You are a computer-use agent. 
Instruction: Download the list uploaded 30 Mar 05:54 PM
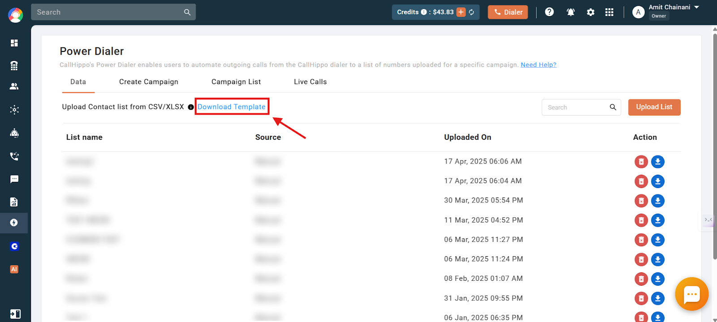658,201
